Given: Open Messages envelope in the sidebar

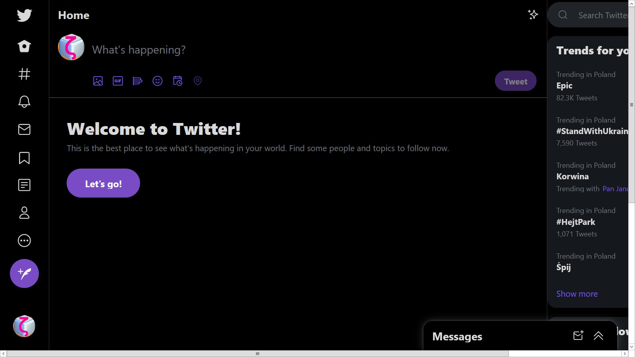Looking at the screenshot, I should coord(24,129).
